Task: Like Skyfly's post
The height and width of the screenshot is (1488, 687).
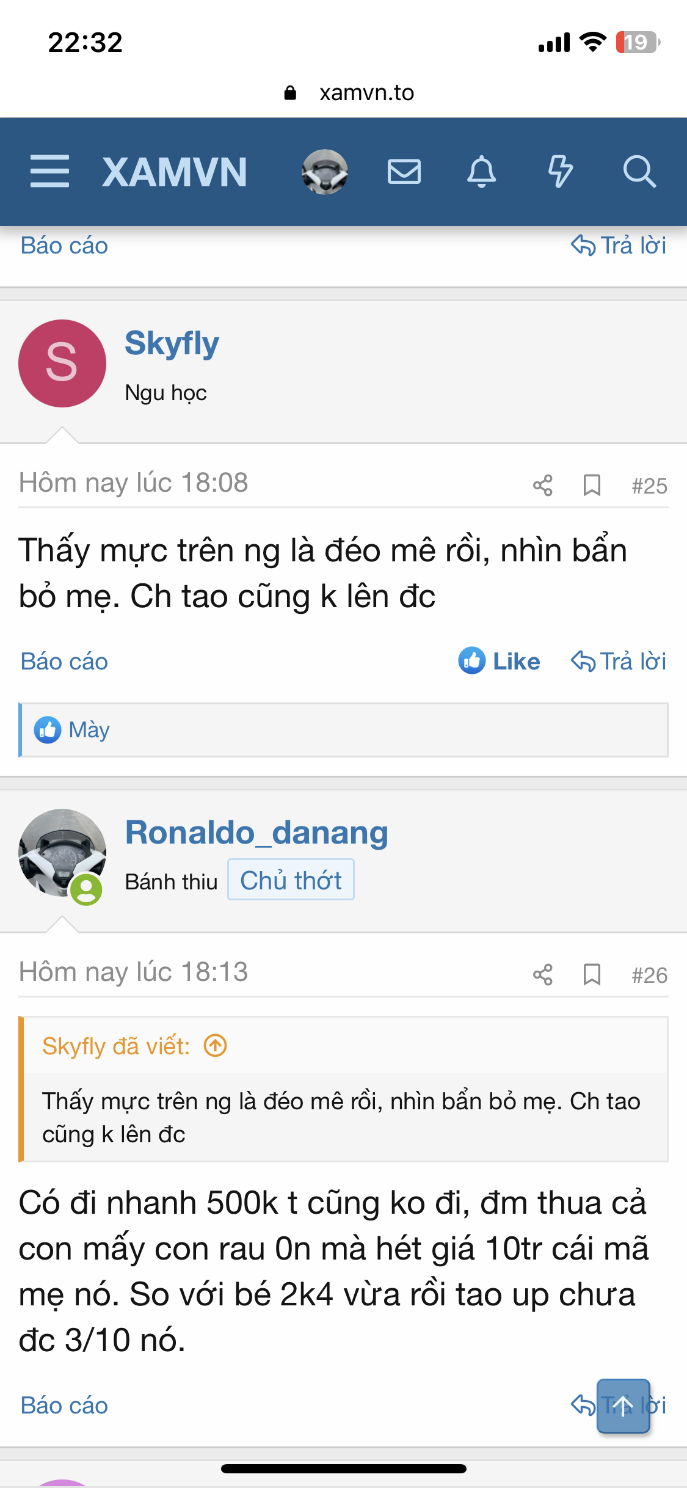Action: pyautogui.click(x=500, y=662)
